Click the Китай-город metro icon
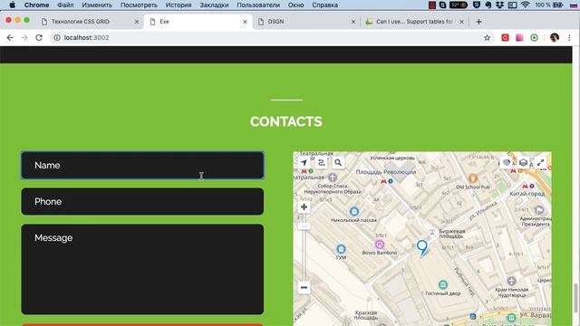Image resolution: width=580 pixels, height=326 pixels. tap(525, 187)
